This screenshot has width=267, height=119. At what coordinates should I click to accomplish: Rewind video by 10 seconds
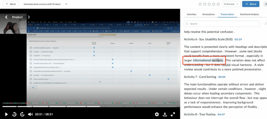pos(15,114)
